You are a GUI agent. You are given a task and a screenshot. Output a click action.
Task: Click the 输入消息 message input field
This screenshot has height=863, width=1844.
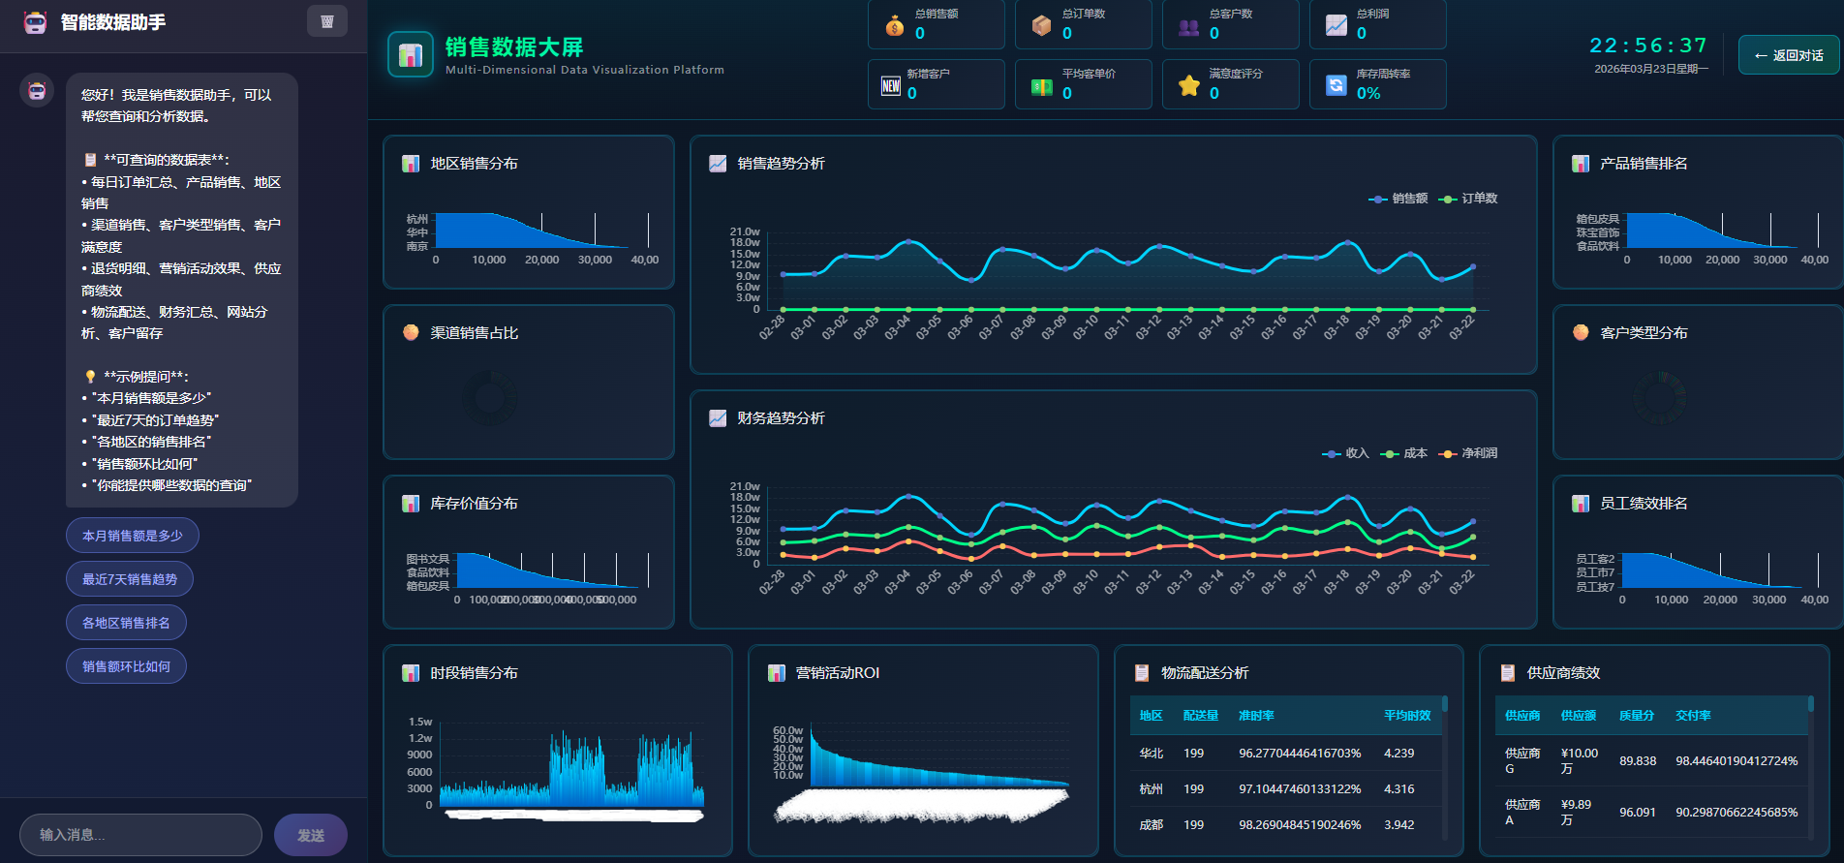click(x=140, y=835)
